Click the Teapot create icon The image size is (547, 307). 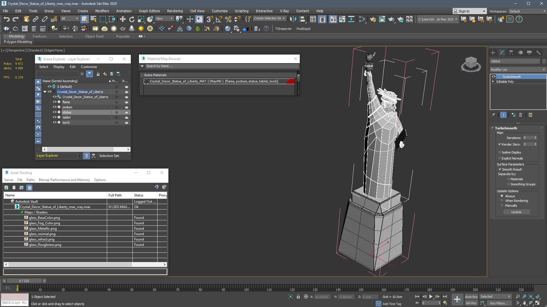point(123,28)
